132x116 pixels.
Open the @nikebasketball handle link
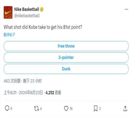pos(27,16)
